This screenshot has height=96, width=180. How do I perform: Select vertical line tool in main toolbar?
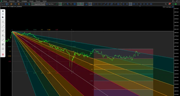pos(98,4)
